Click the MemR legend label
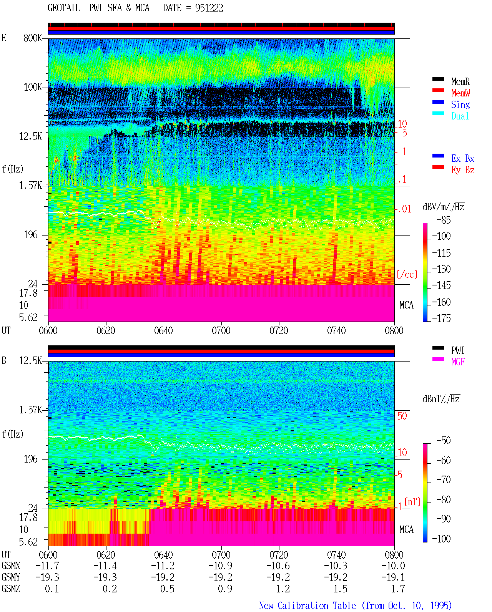The width and height of the screenshot is (492, 612). pyautogui.click(x=460, y=81)
